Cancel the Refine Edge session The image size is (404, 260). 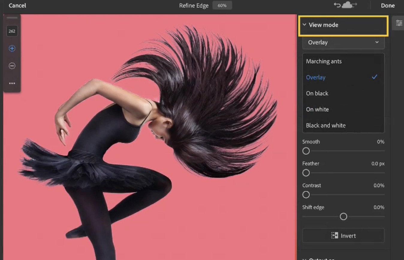[x=17, y=5]
